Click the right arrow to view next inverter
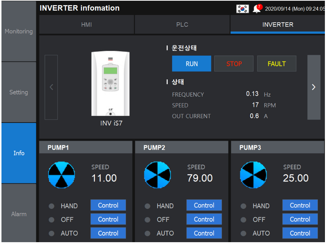The height and width of the screenshot is (244, 326). 314,87
